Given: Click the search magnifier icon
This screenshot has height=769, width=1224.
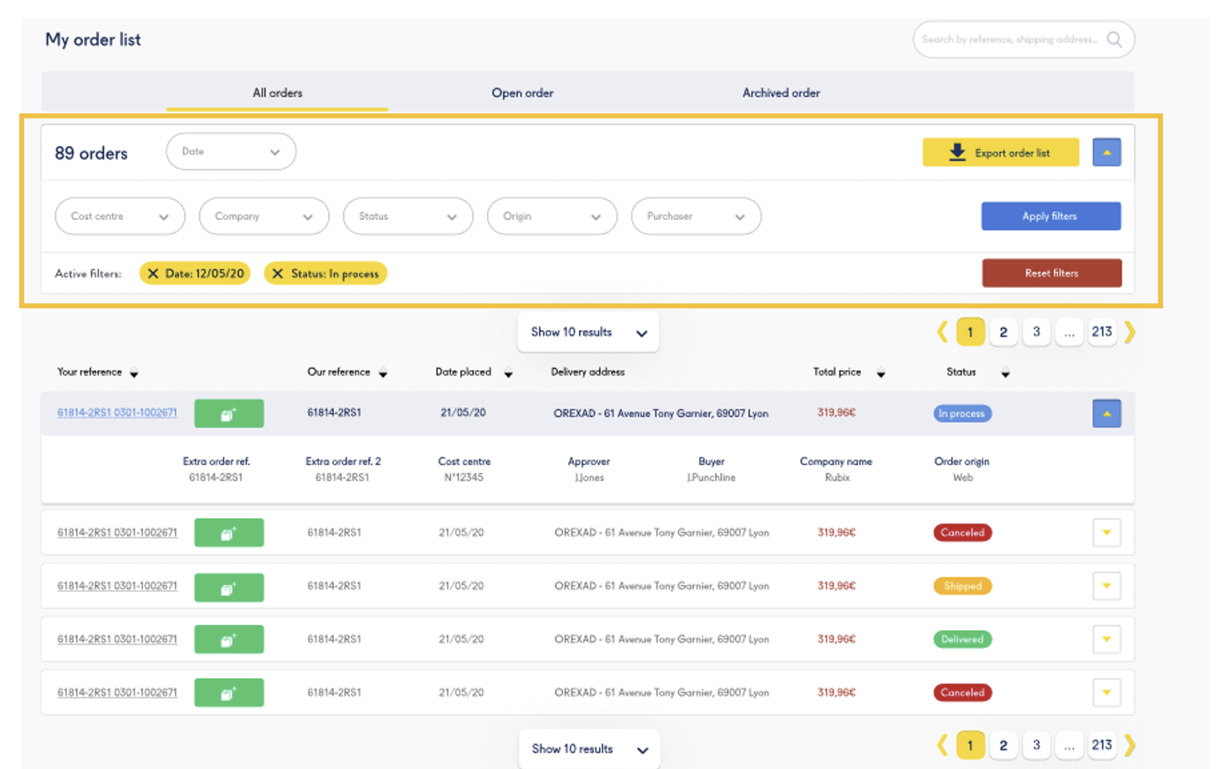Looking at the screenshot, I should coord(1114,39).
